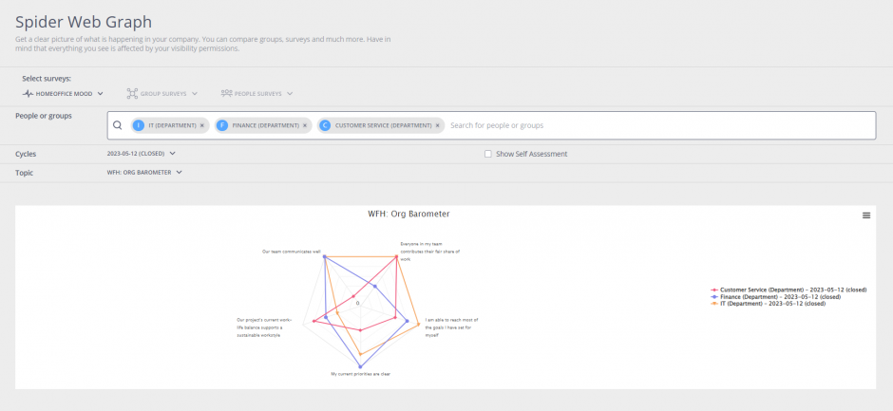Open the Topic WFH: Org Barometer dropdown
Viewport: 893px width, 411px height.
[x=144, y=173]
